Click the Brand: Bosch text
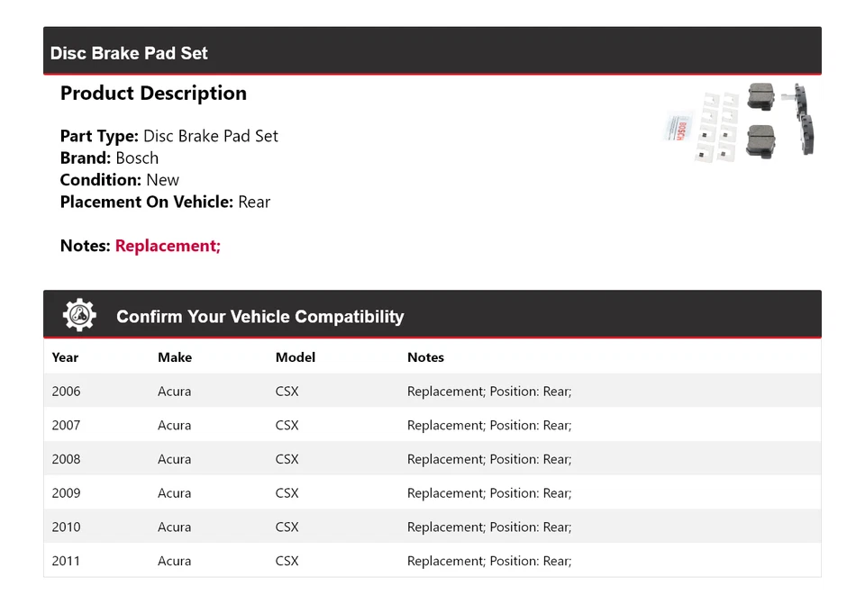 pyautogui.click(x=109, y=158)
